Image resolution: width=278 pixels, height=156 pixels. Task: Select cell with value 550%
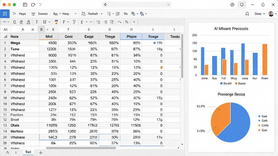point(110,43)
